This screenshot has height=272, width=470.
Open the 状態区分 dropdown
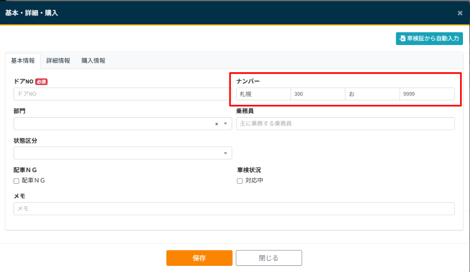point(123,153)
